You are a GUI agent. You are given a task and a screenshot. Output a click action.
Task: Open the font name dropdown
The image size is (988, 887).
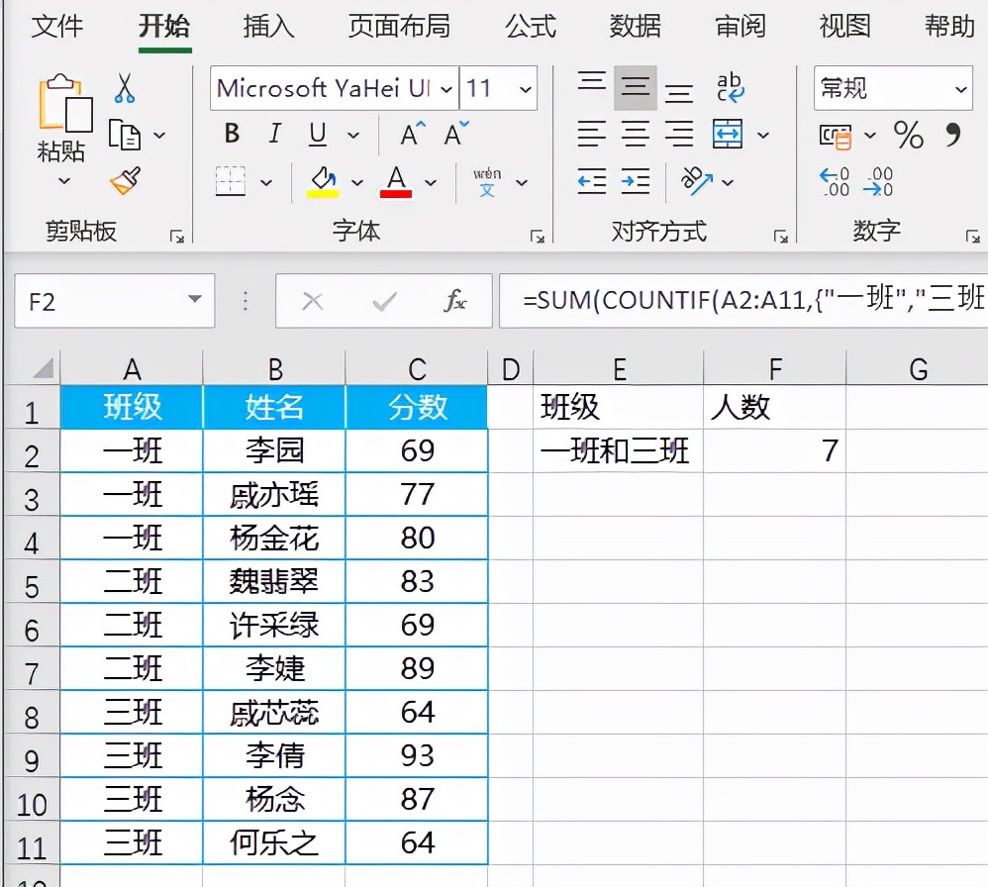coord(446,89)
